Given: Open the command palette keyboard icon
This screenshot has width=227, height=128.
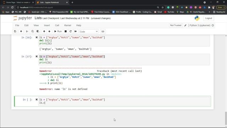Looking at the screenshot, I should click(103, 31).
